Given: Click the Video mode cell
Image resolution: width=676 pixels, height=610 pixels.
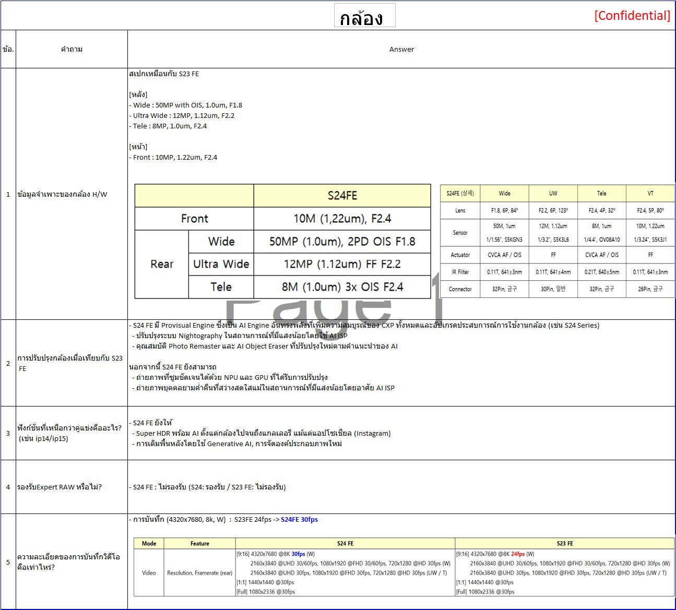Looking at the screenshot, I should [149, 572].
